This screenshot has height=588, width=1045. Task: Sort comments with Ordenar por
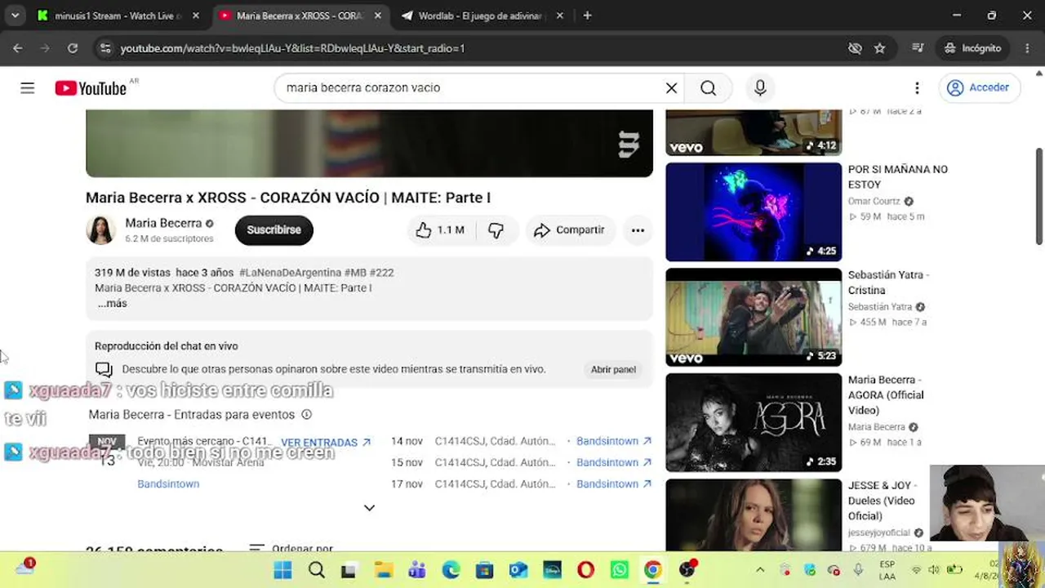[x=291, y=549]
